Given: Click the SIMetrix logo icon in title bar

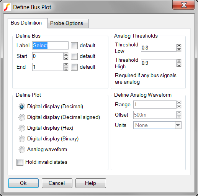Looking at the screenshot, I should click(x=7, y=7).
